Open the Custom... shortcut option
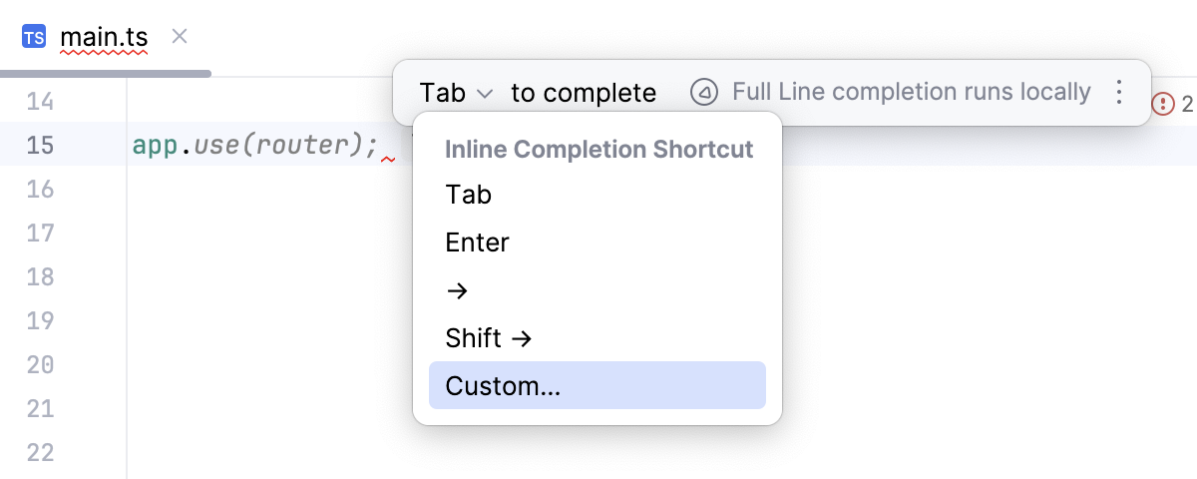Screen dimensions: 1197x479 coord(503,386)
